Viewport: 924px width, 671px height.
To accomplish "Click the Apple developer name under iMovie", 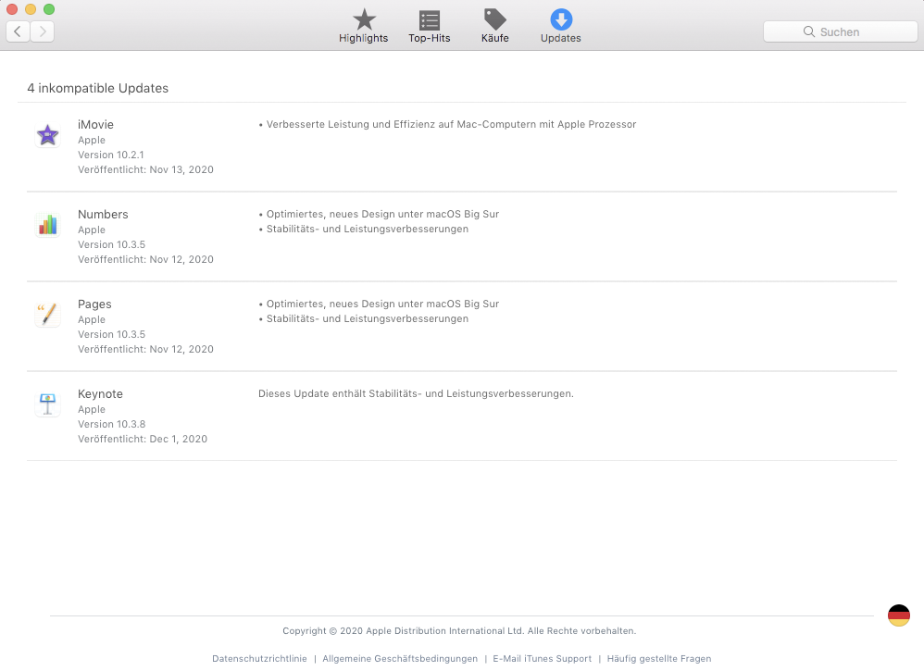I will coord(92,140).
